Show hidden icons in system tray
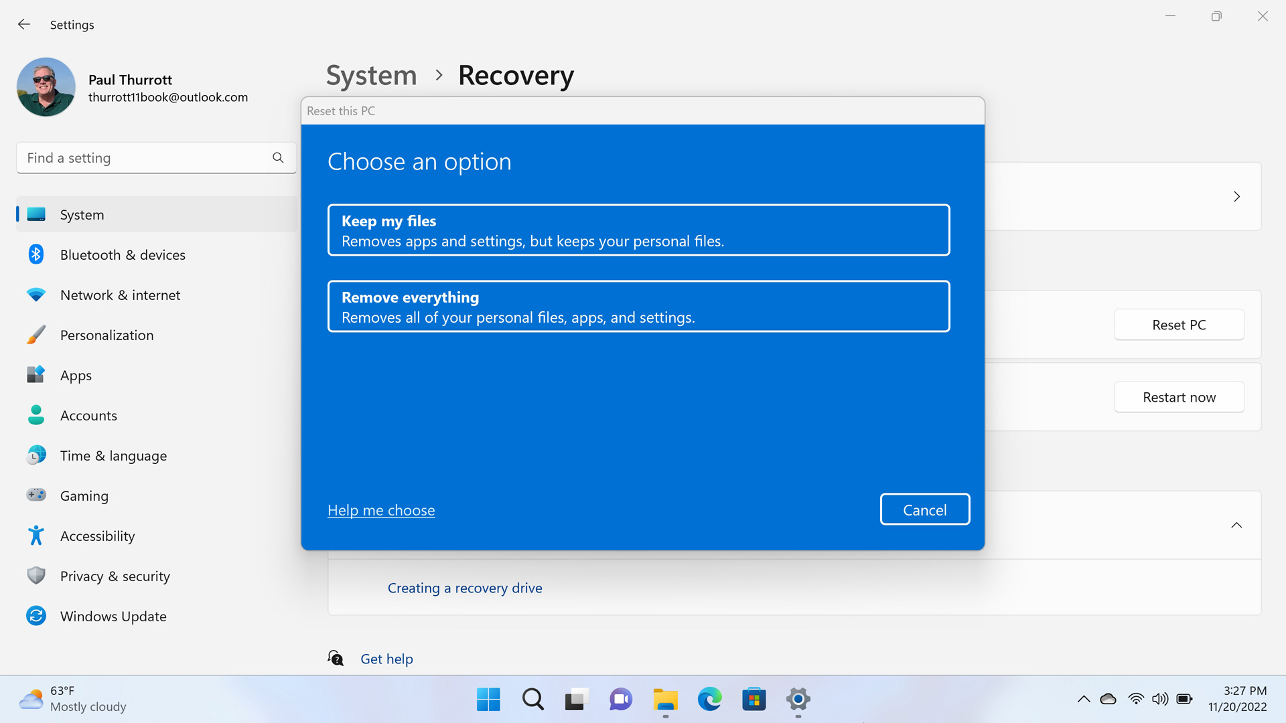 coord(1083,700)
